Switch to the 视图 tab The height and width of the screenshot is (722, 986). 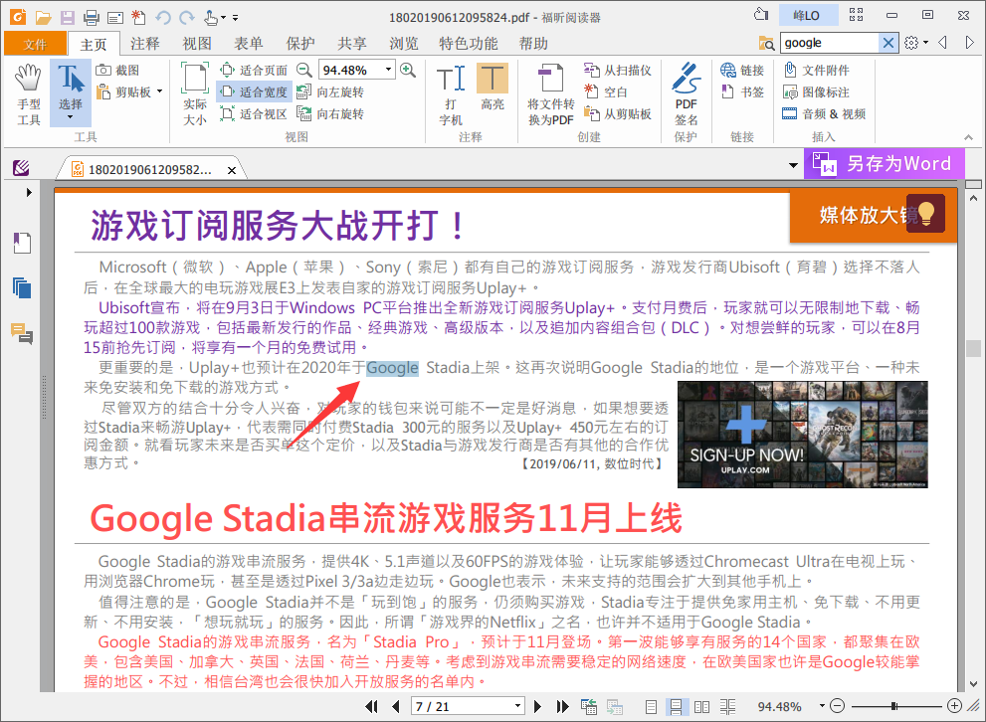[x=197, y=44]
